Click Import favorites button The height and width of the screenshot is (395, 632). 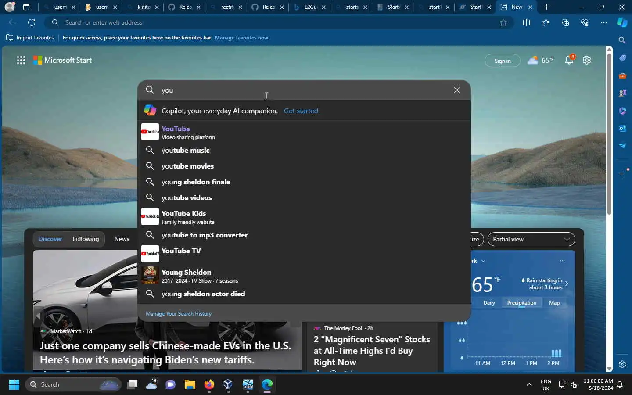coord(30,38)
